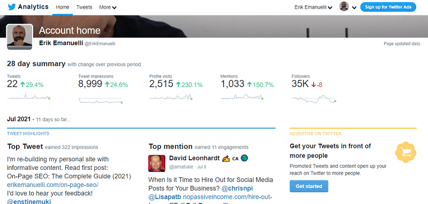Viewport: 428px width, 204px height.
Task: Open the Tweets tab
Action: [84, 7]
